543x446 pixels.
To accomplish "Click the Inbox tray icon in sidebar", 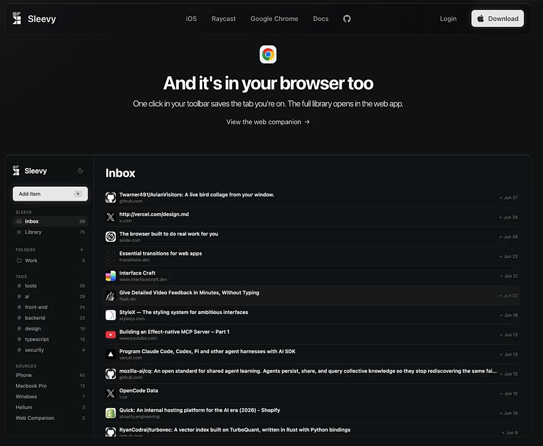I will tap(19, 222).
